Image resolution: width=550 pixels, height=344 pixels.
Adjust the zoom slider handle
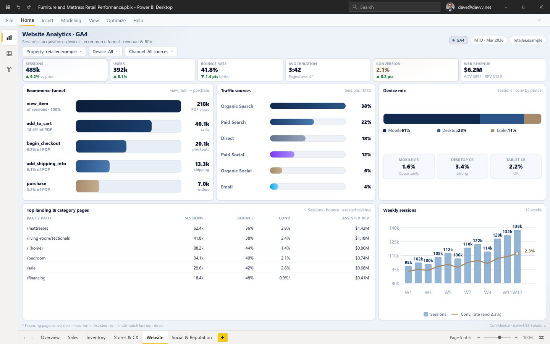[500, 338]
